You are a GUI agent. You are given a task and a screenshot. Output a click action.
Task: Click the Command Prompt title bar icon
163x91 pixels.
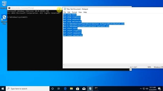tap(9, 8)
